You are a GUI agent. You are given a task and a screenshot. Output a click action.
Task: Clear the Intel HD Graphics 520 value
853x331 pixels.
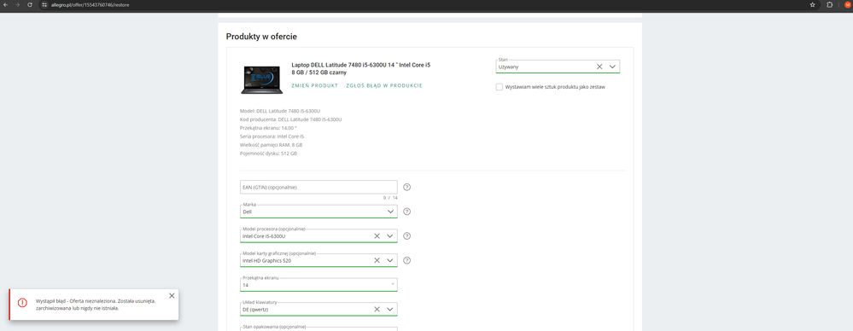377,260
